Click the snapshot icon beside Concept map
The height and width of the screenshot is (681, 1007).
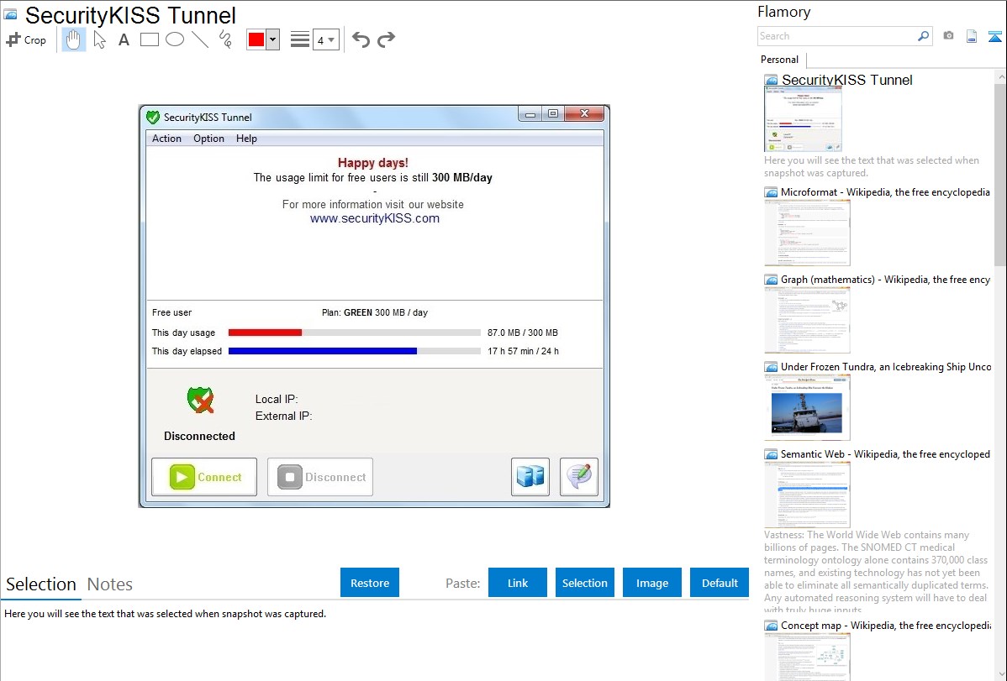771,626
